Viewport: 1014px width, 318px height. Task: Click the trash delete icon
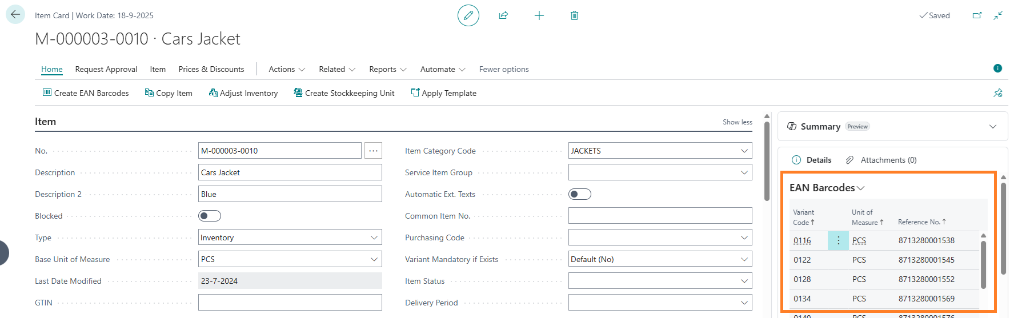(x=574, y=15)
